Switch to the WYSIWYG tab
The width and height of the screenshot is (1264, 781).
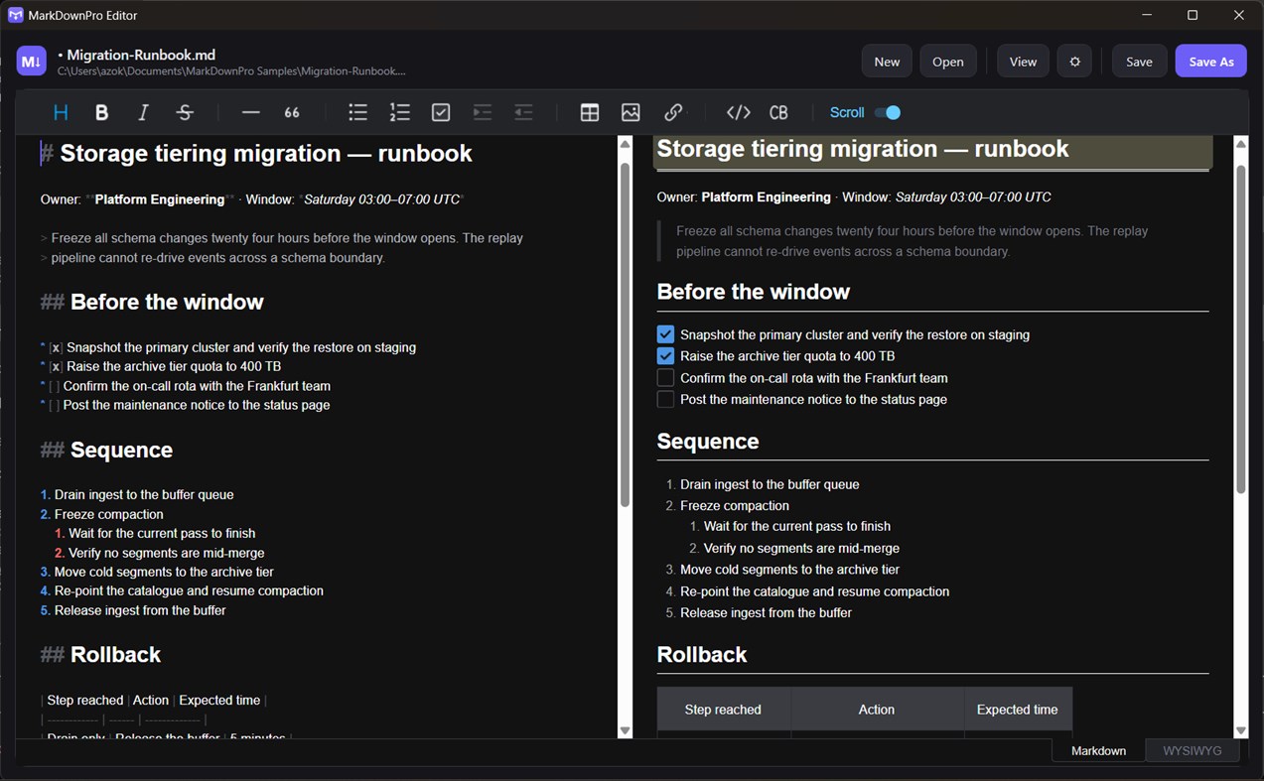(1193, 750)
